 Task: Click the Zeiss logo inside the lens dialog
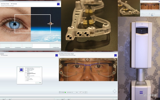click(21, 70)
